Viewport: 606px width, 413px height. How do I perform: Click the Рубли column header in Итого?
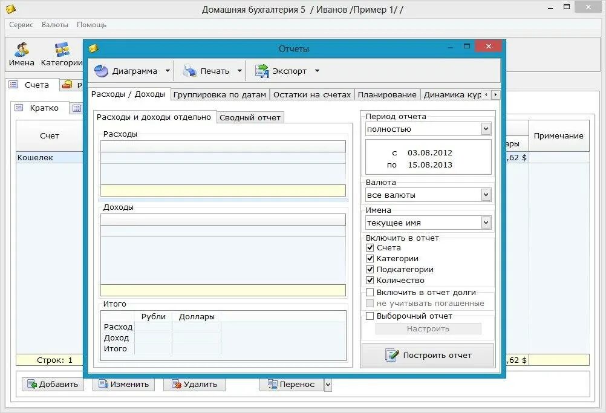pyautogui.click(x=154, y=316)
